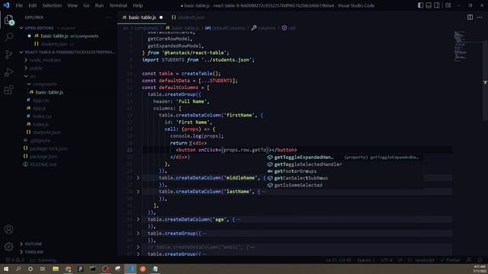Select getCanSelectSubRows suggestion
The height and width of the screenshot is (274, 488).
pyautogui.click(x=344, y=178)
